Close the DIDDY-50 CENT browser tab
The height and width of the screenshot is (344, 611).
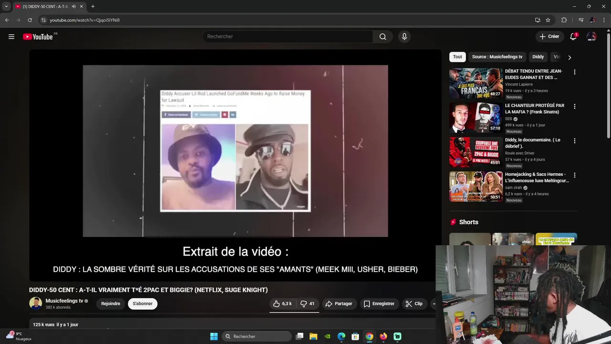[81, 6]
